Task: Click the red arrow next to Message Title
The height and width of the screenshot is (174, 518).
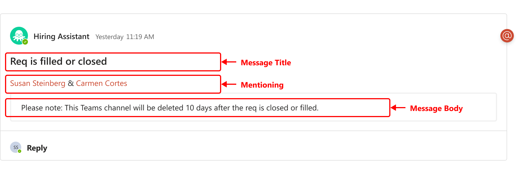Action: point(229,62)
